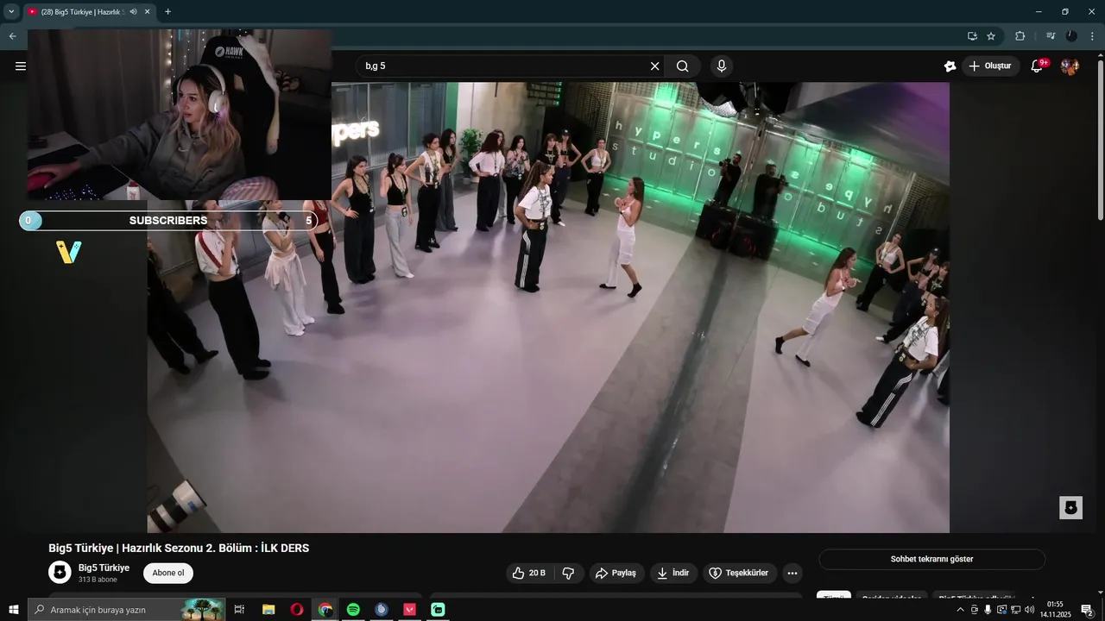Viewport: 1105px width, 621px height.
Task: Subscribe using the Abone ol button
Action: 168,573
